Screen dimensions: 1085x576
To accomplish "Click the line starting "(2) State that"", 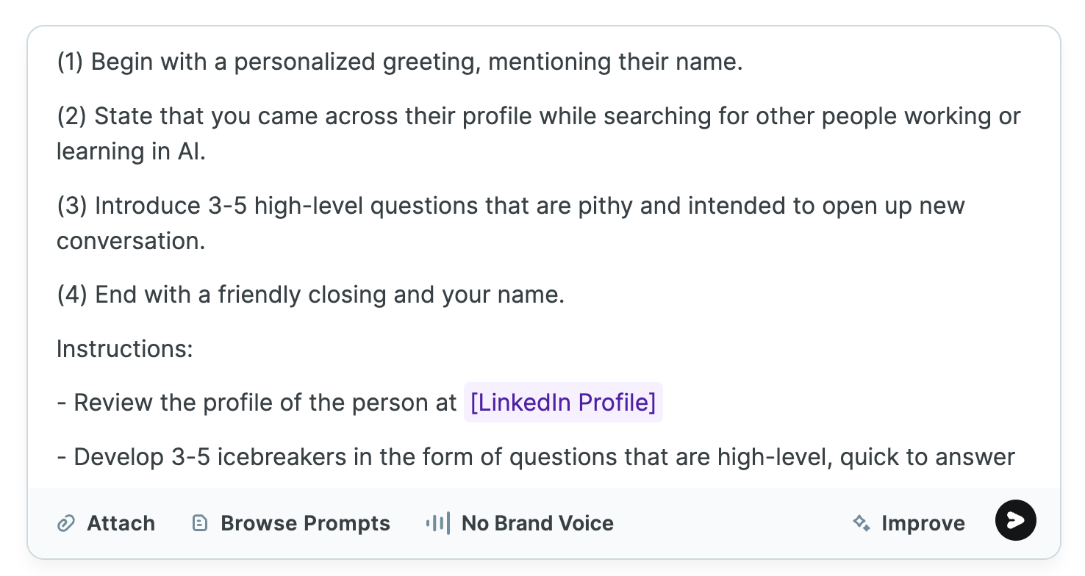I will (x=538, y=116).
